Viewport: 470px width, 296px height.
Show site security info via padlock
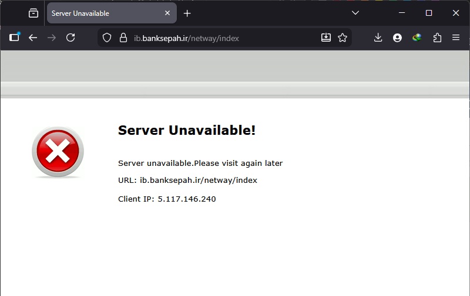[x=123, y=38]
